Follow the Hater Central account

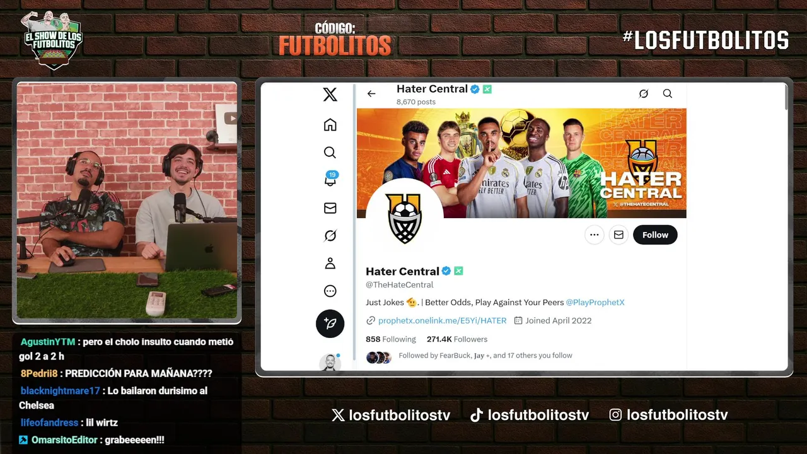pos(655,235)
